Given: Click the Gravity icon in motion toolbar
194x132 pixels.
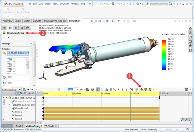Looking at the screenshot, I should [126, 89].
